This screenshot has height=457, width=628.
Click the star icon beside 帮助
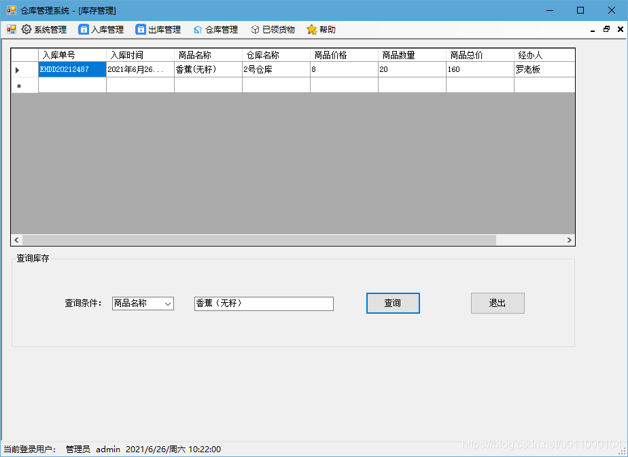click(x=312, y=29)
